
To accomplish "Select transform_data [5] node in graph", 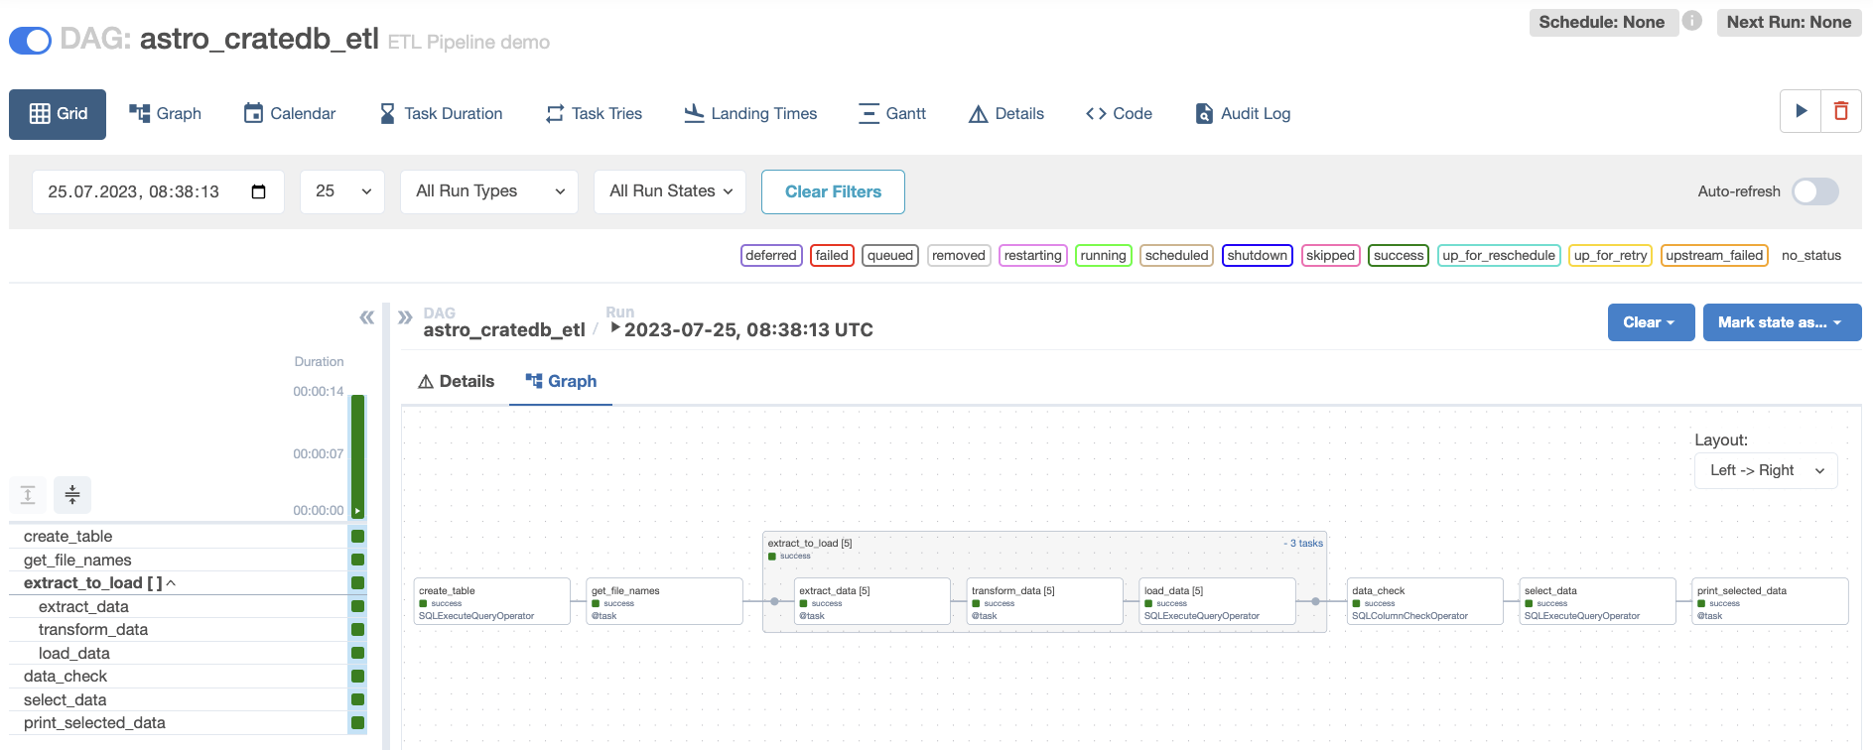I will [1045, 602].
